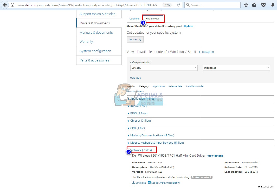Open the Warranty section
Image resolution: width=277 pixels, height=189 pixels.
click(x=86, y=42)
